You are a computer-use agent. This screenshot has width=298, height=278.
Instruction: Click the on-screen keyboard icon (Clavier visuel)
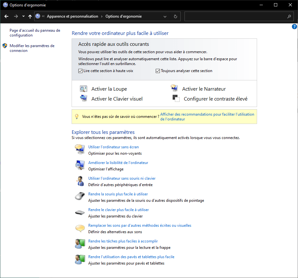tap(83, 98)
